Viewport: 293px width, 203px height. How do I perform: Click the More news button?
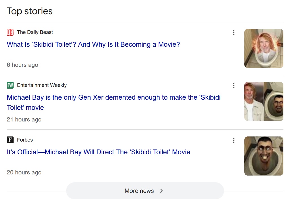tap(145, 191)
